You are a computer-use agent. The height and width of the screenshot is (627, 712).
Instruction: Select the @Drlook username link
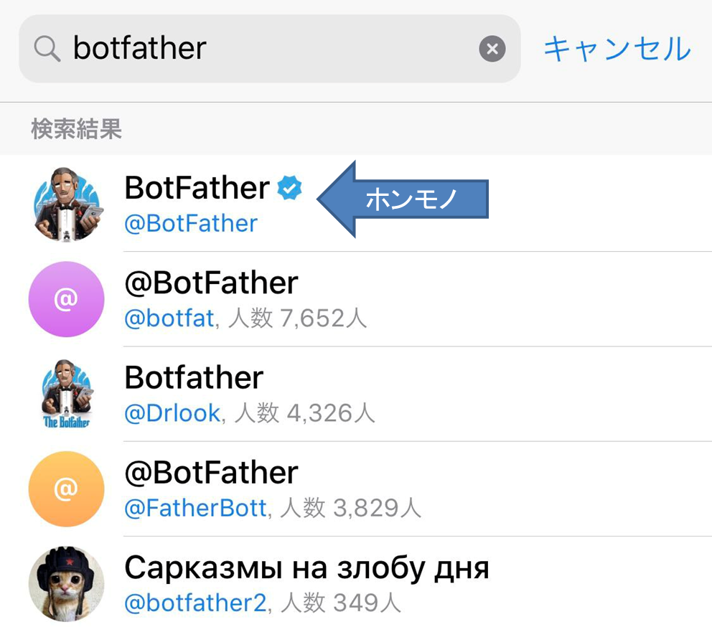172,412
